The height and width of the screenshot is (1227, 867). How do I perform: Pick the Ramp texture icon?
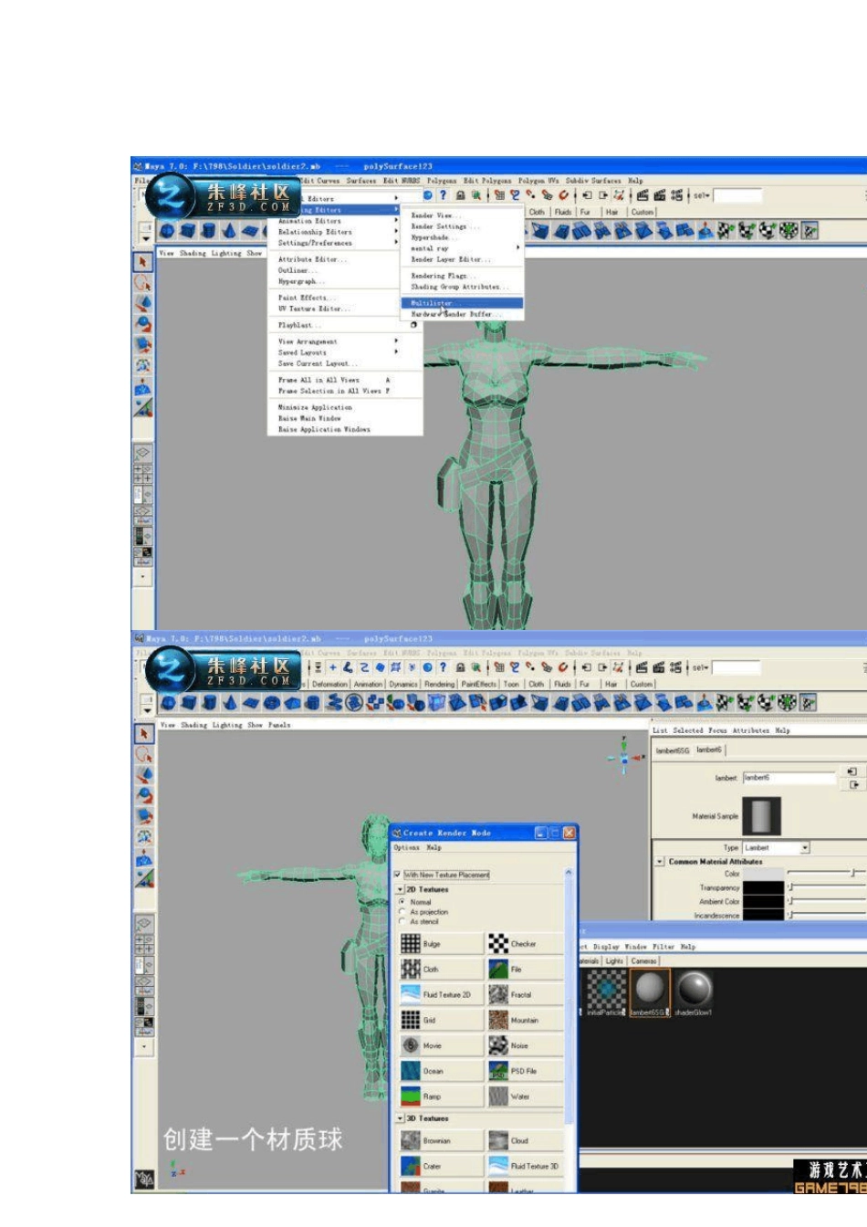(411, 1096)
